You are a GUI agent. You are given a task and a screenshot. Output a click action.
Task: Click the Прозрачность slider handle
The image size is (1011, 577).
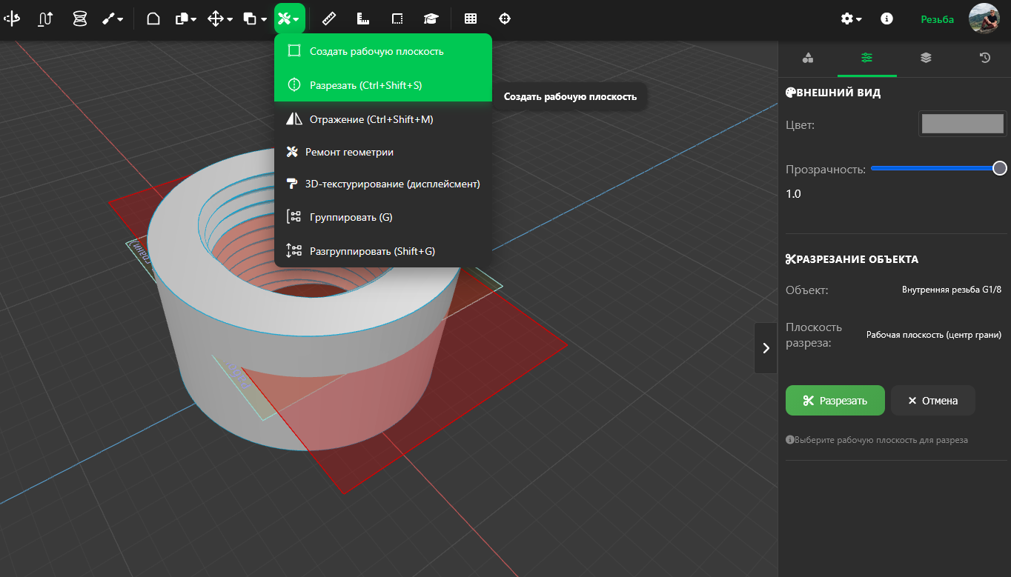pos(999,168)
